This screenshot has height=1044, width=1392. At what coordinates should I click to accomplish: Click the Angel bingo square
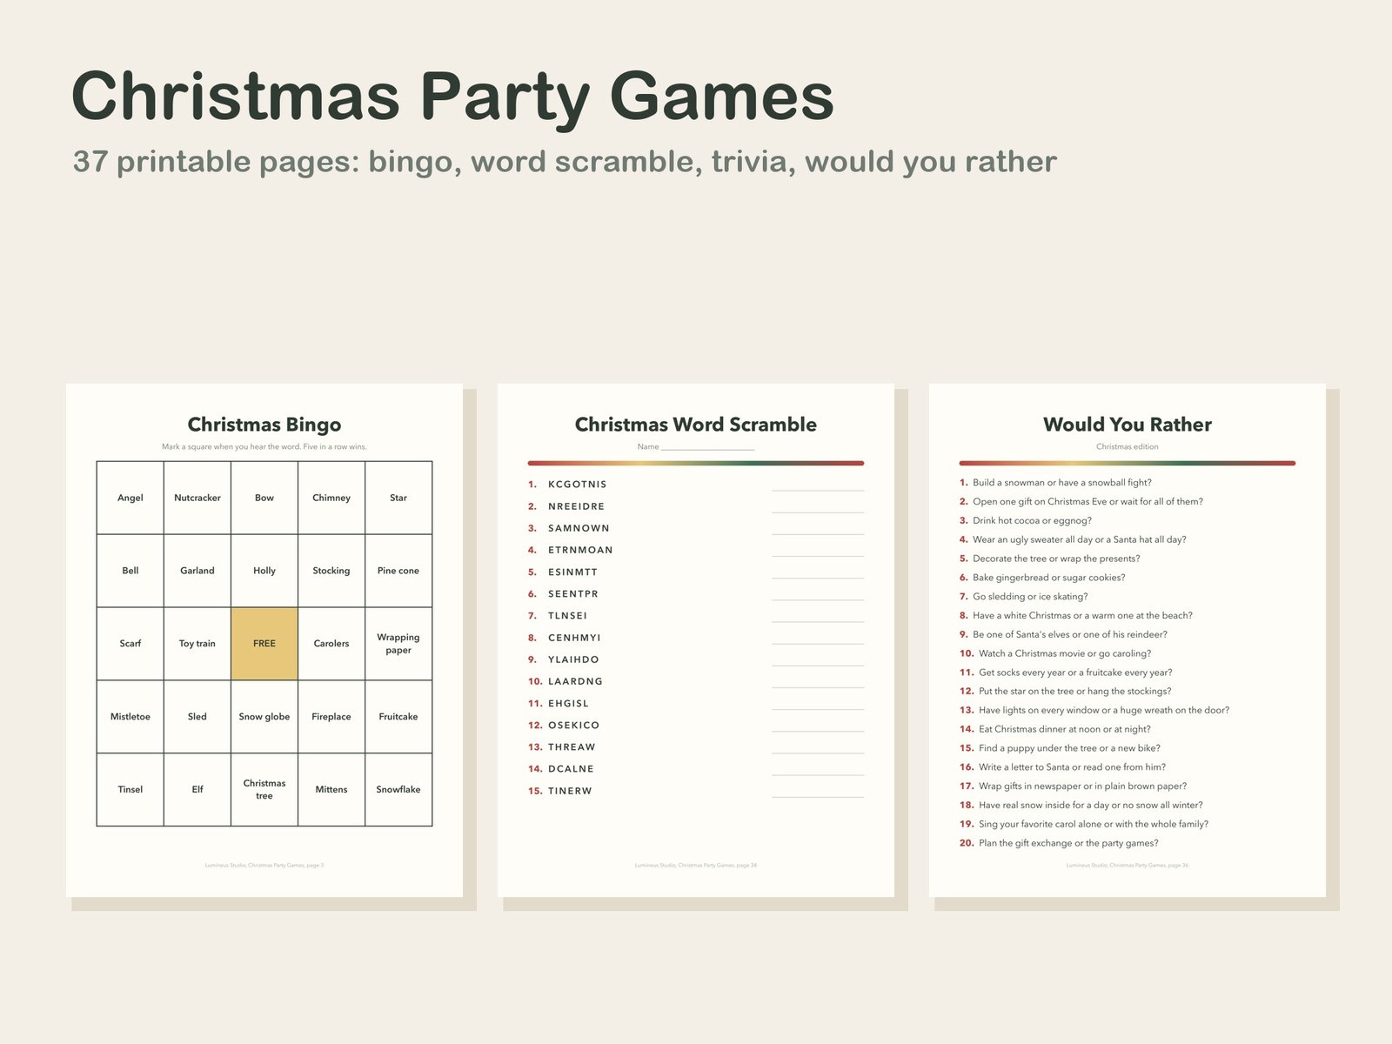[x=130, y=498]
